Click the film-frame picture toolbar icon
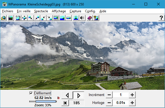This screenshot has height=108, width=165. click(x=18, y=18)
